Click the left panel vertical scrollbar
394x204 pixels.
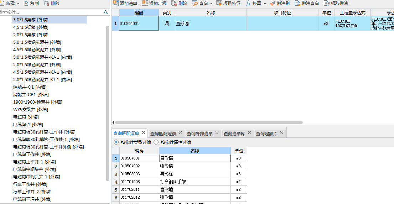pos(108,103)
